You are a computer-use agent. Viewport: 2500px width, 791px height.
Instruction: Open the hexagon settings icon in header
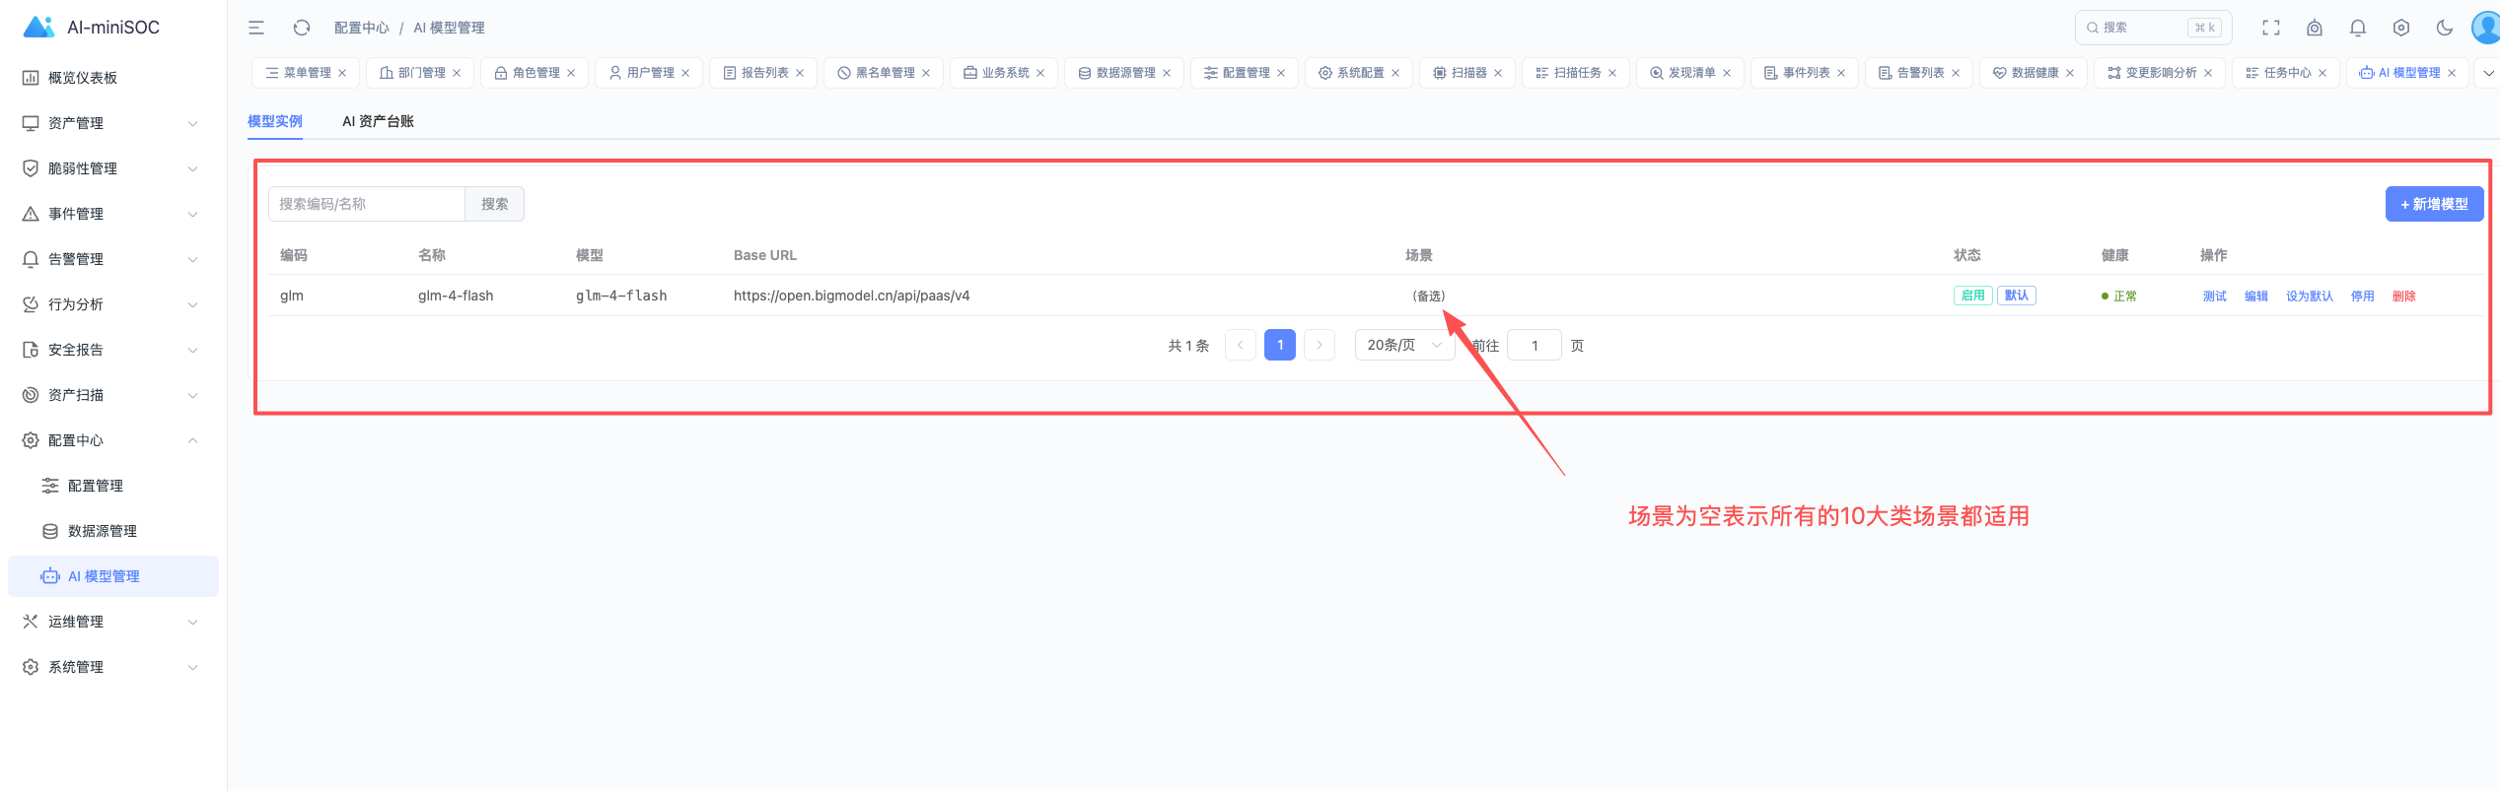pos(2401,28)
